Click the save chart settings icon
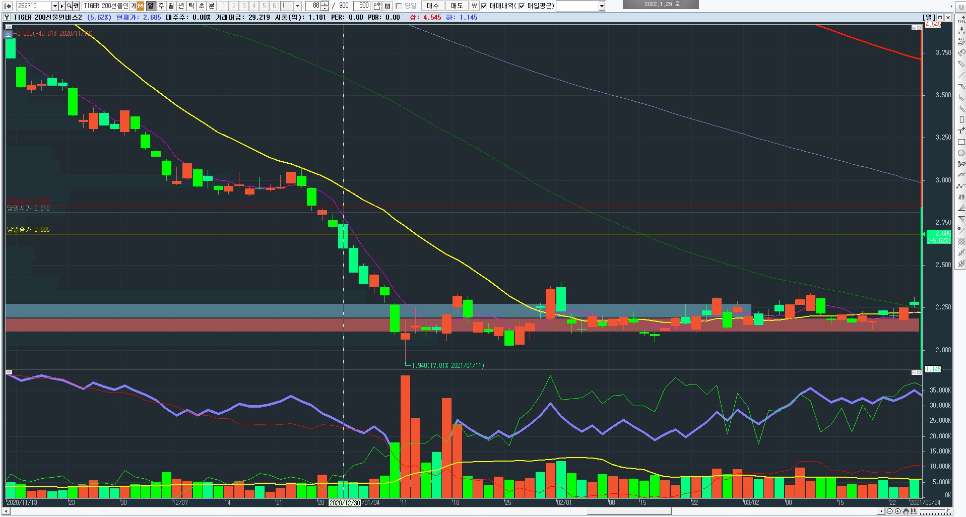 [388, 6]
